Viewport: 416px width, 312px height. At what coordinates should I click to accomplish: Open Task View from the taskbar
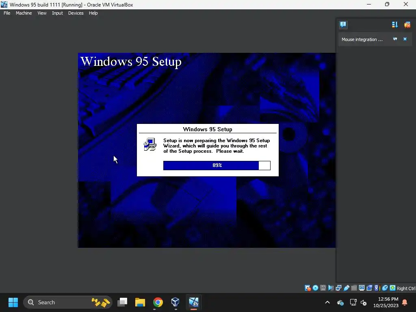point(122,302)
